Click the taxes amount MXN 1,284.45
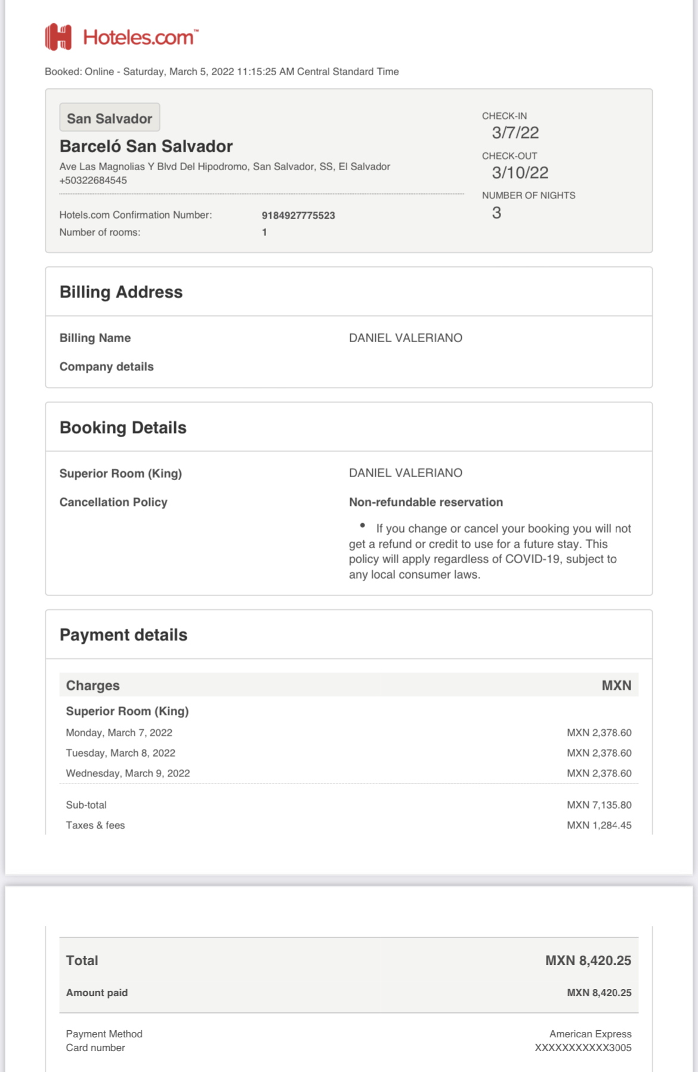Image resolution: width=698 pixels, height=1072 pixels. click(599, 825)
